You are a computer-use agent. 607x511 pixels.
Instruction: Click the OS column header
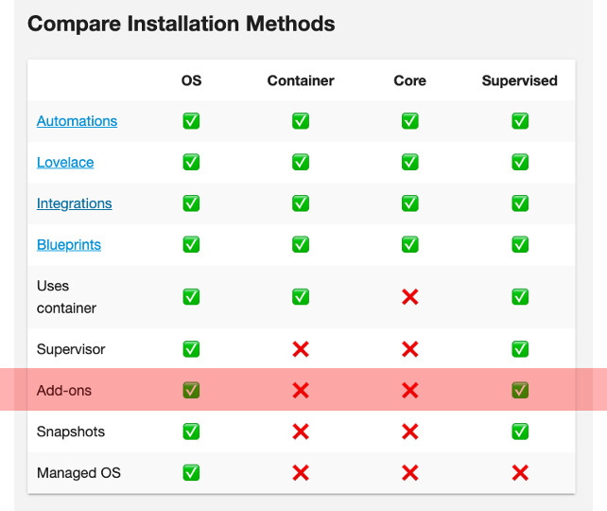191,80
